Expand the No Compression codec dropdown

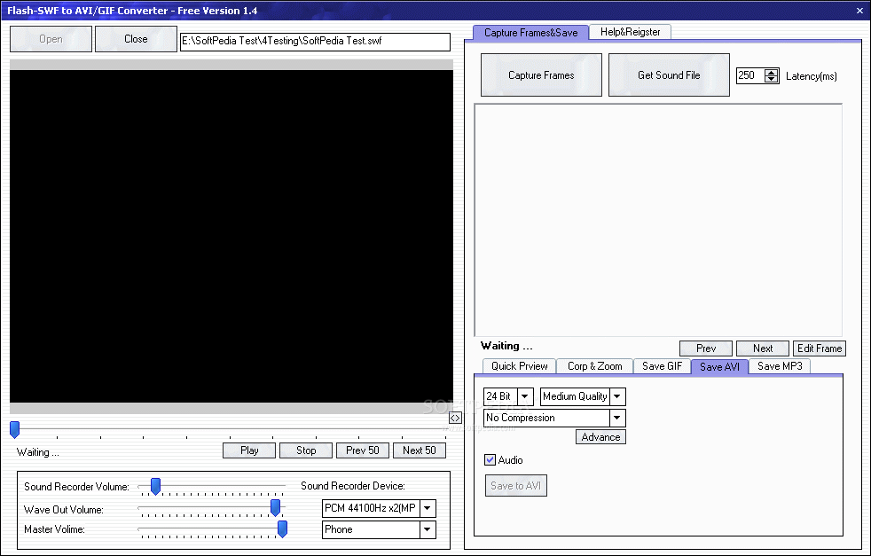[617, 418]
